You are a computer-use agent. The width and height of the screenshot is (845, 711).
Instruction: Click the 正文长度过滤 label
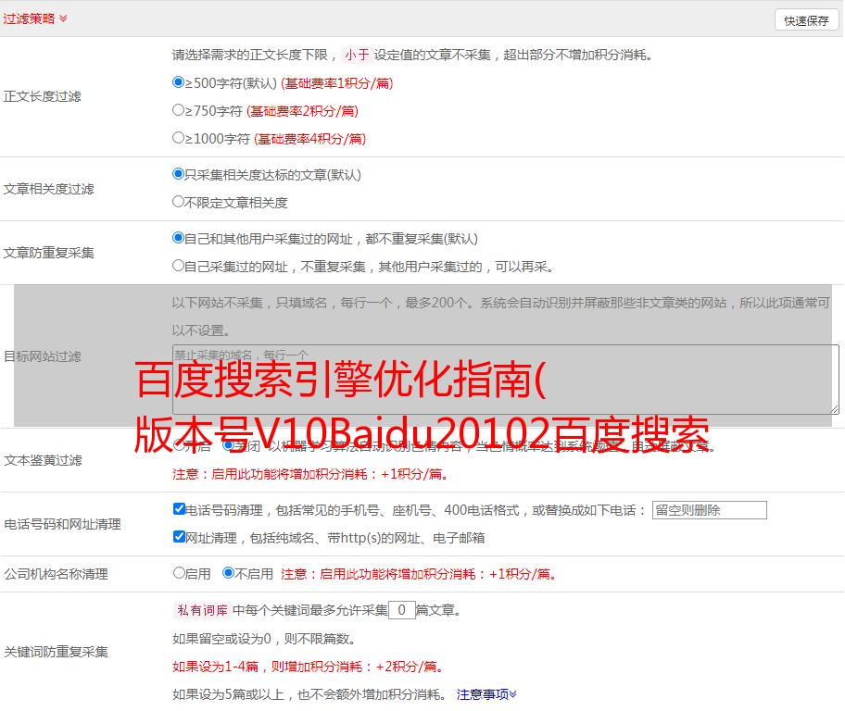point(42,96)
